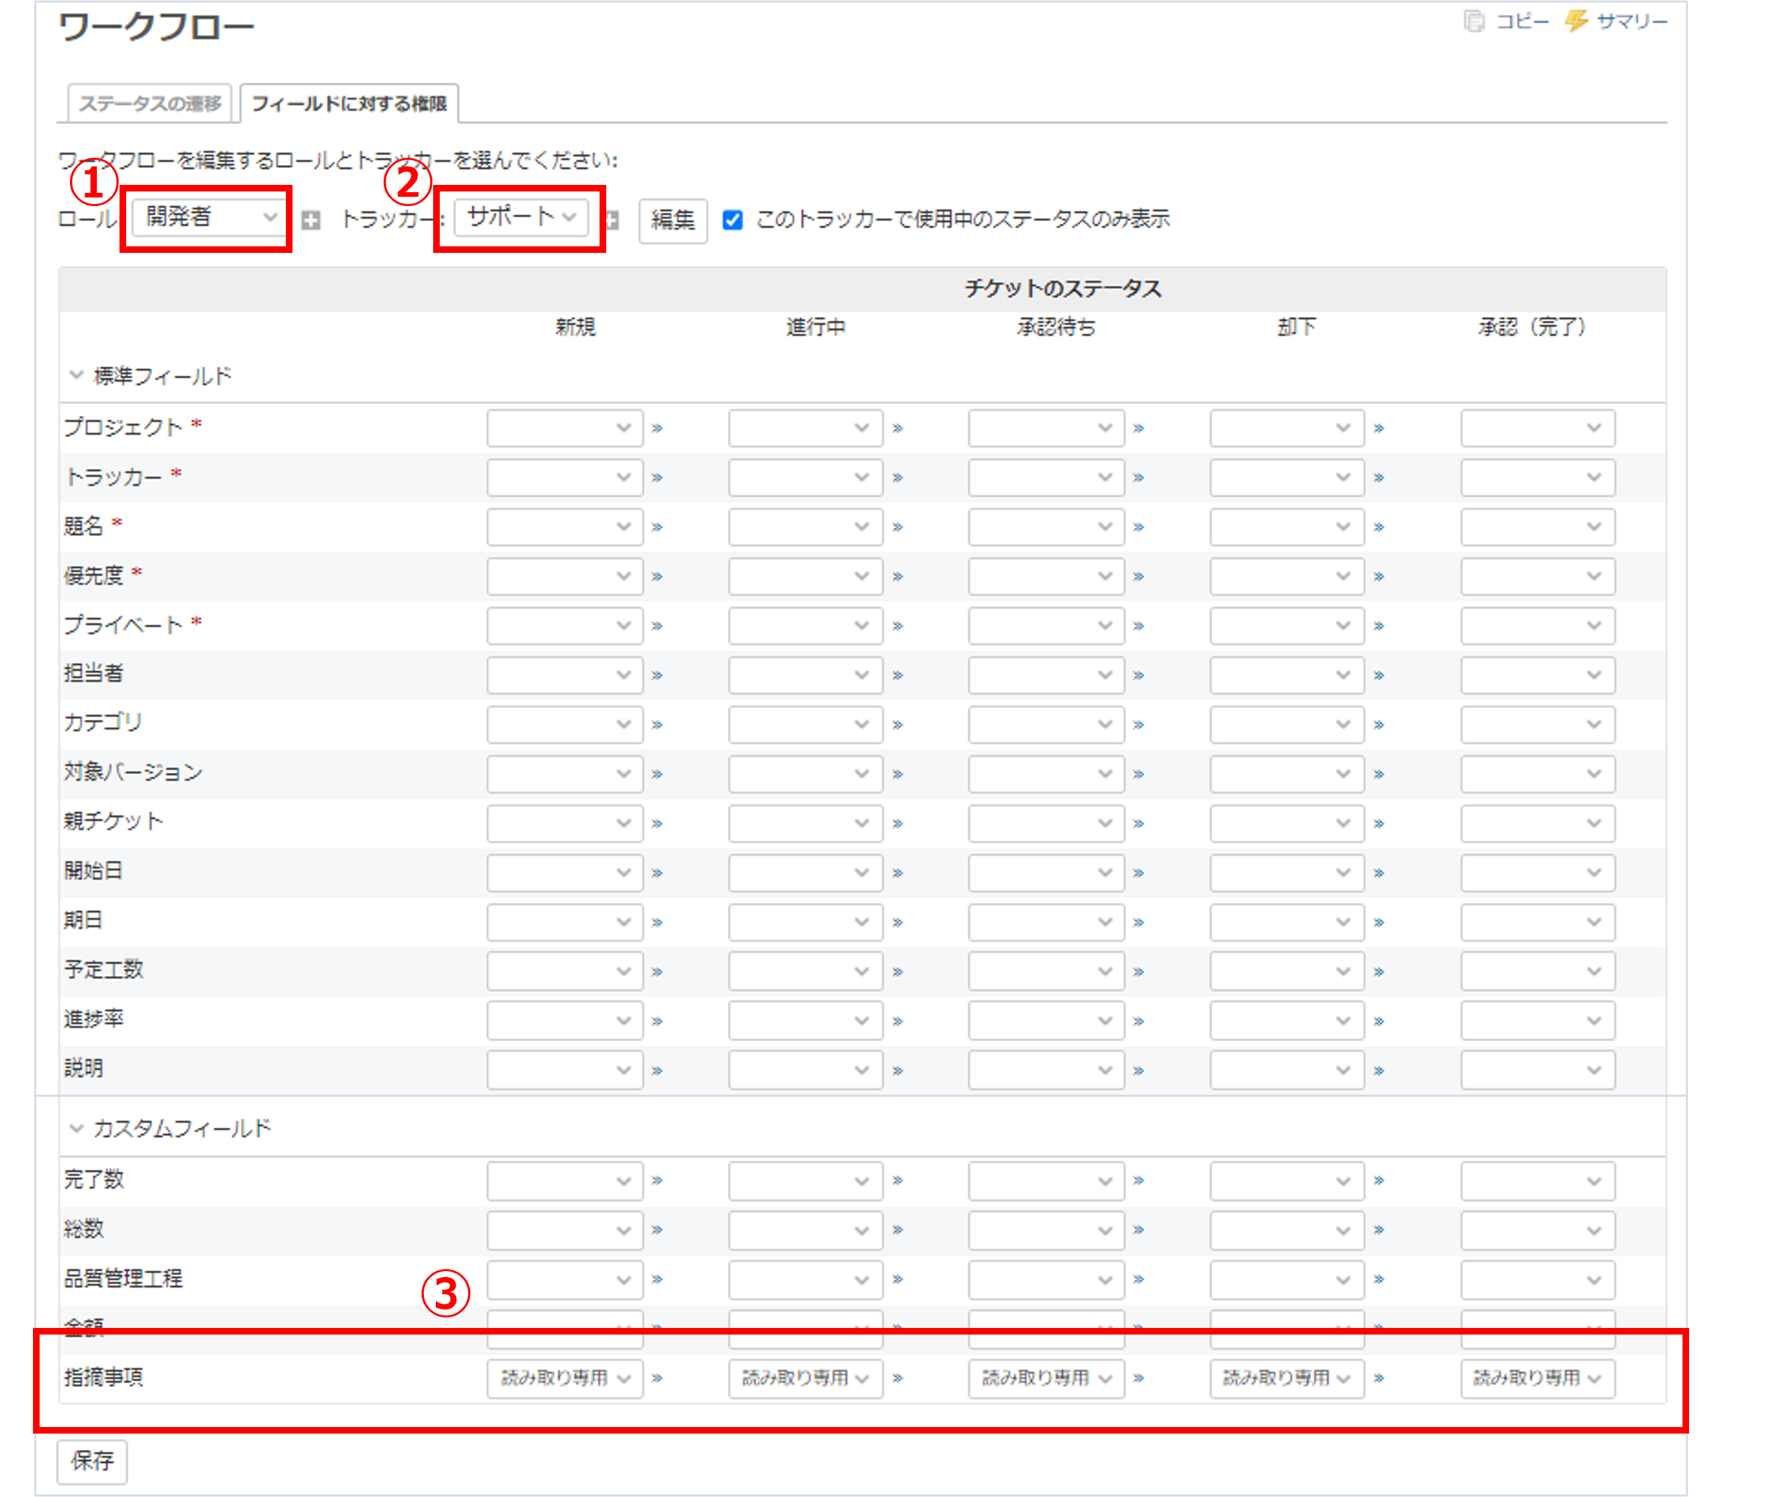Collapse the 標準フィールド section
The height and width of the screenshot is (1497, 1767).
(77, 375)
